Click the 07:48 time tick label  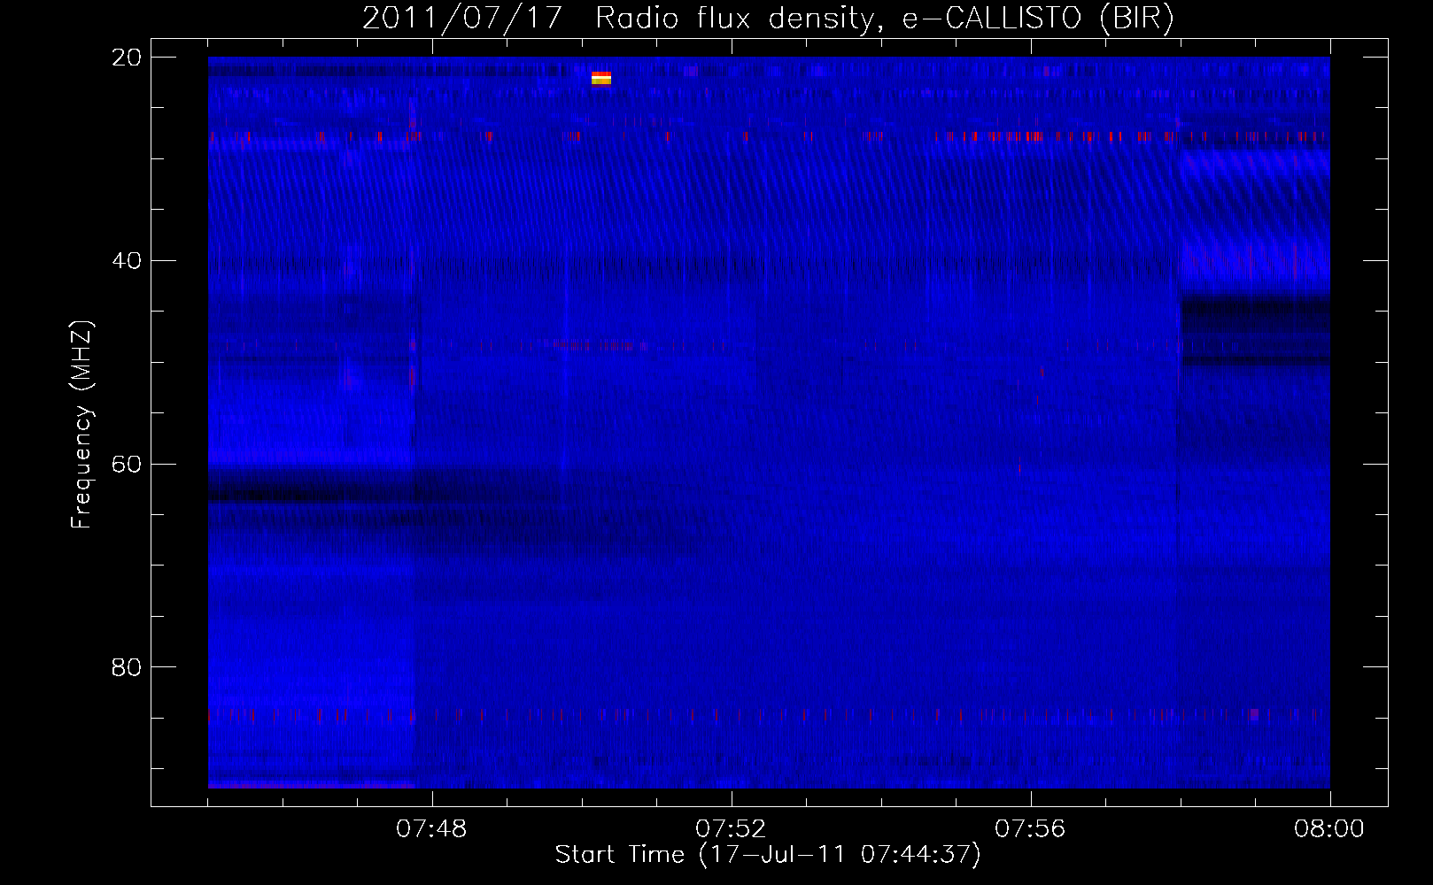pos(431,829)
